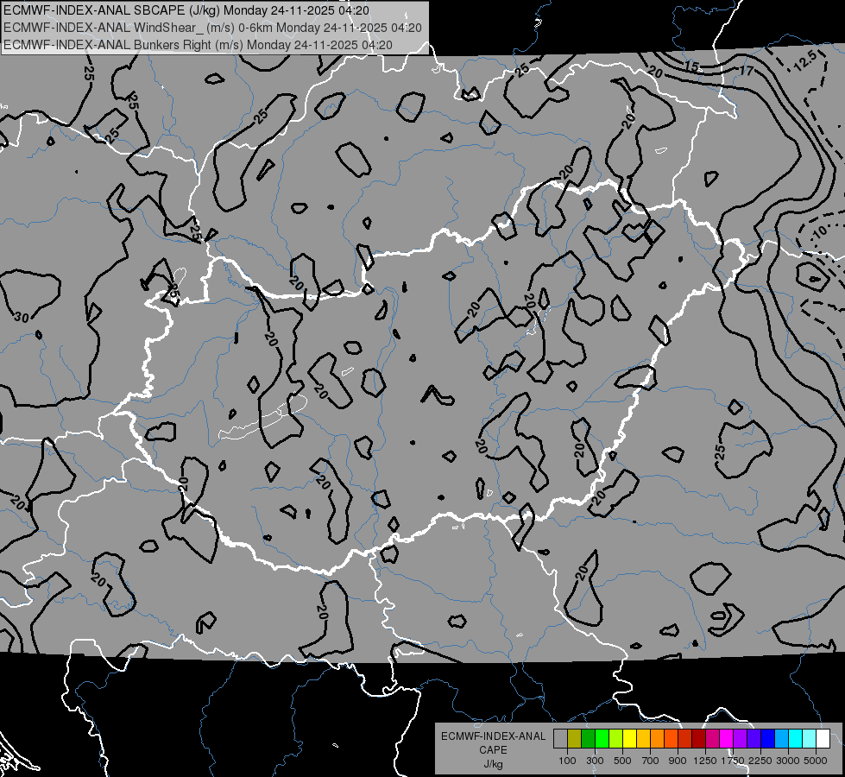Click the dashed contour label 10
The width and height of the screenshot is (845, 777).
[818, 233]
